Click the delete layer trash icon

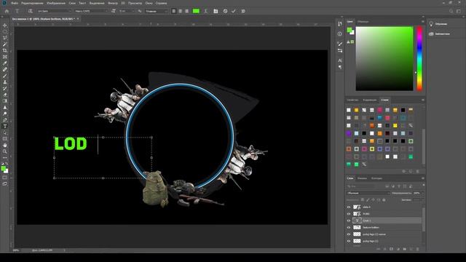(x=417, y=249)
